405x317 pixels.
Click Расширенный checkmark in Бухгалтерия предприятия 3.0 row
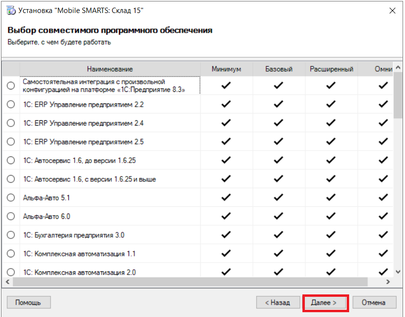pos(331,235)
